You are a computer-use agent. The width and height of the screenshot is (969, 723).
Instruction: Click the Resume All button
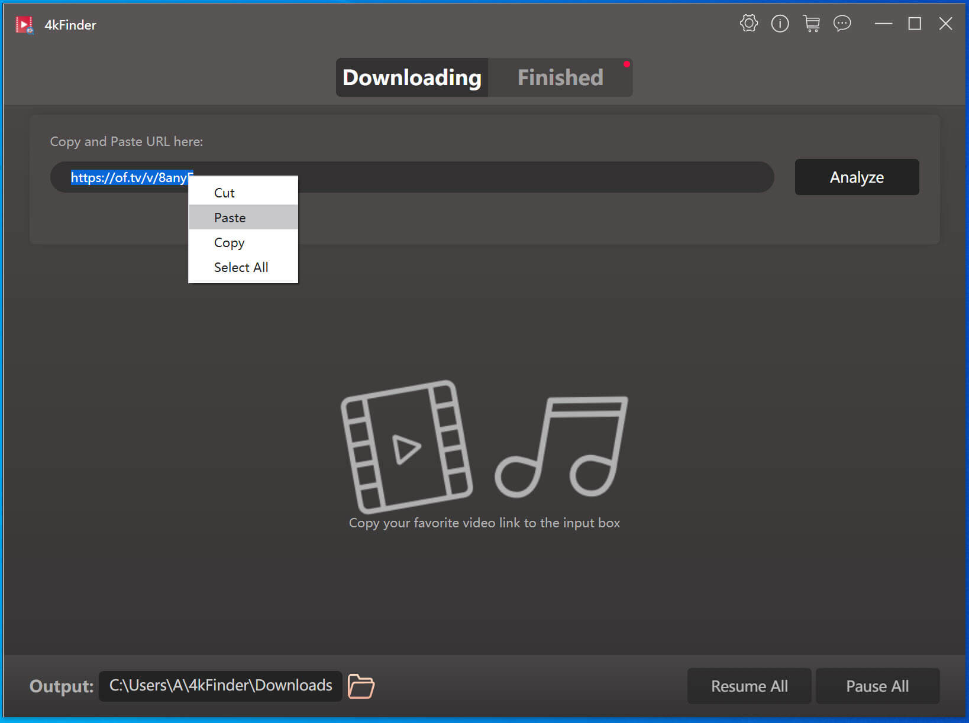click(x=749, y=686)
